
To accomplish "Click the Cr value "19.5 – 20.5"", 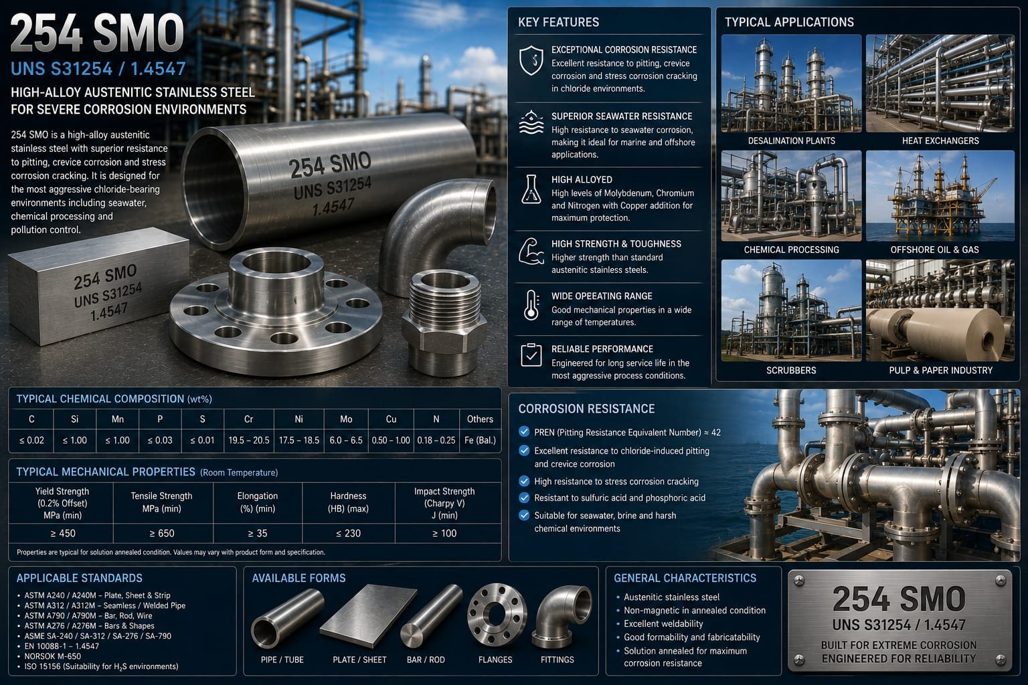I will (x=249, y=440).
